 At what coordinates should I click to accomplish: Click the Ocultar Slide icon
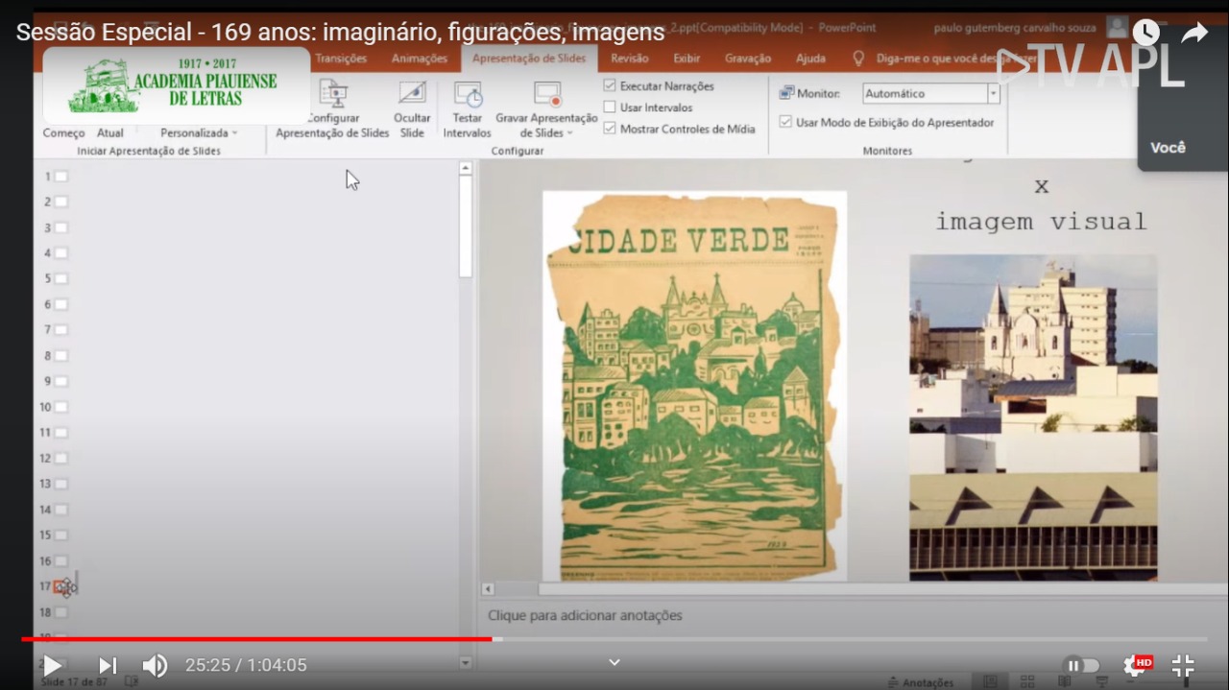tap(412, 94)
